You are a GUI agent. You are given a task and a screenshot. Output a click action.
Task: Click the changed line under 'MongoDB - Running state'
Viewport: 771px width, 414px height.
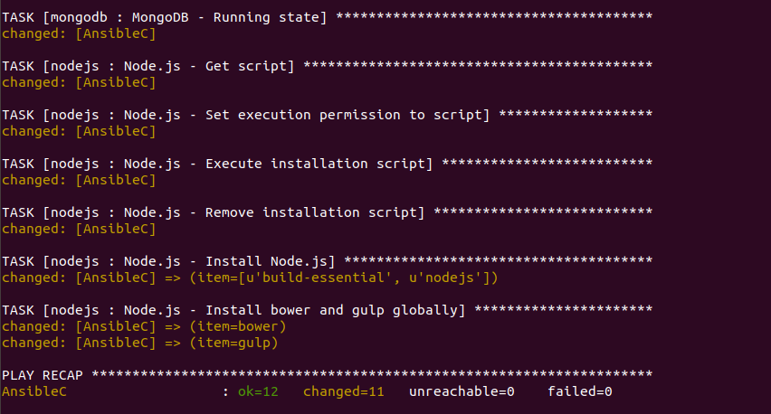79,33
